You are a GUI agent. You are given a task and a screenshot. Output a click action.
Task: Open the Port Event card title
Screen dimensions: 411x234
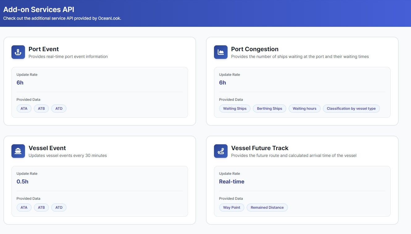[x=44, y=49]
